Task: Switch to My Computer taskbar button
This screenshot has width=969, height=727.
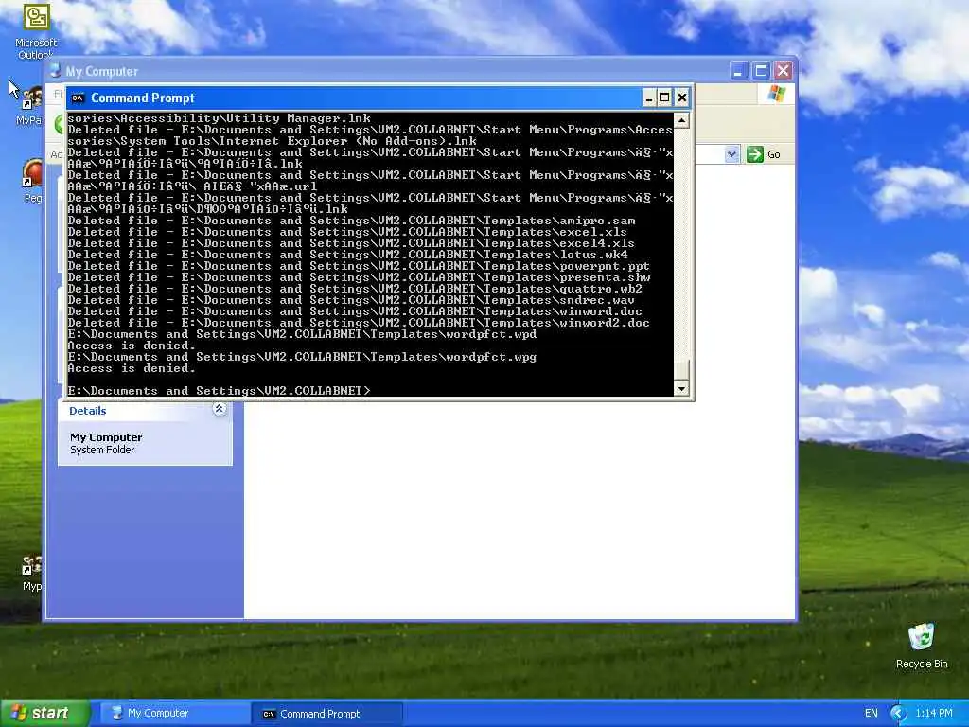Action: click(x=174, y=714)
